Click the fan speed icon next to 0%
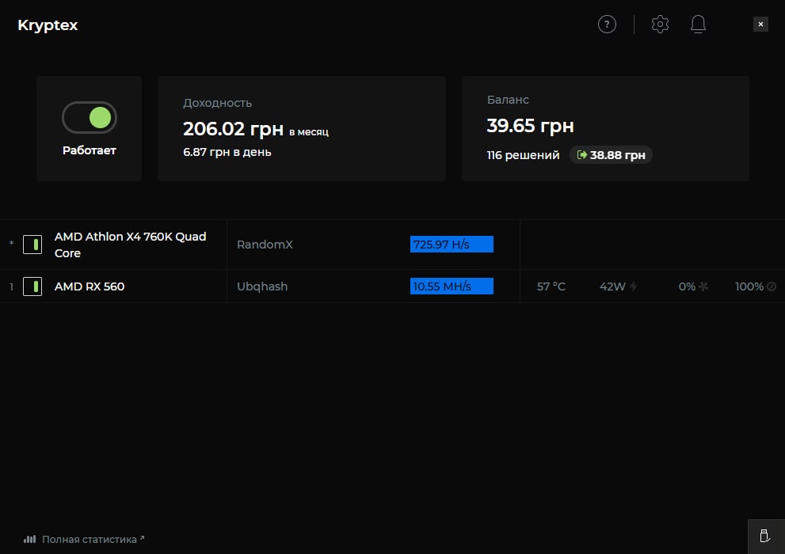This screenshot has height=554, width=785. tap(703, 286)
